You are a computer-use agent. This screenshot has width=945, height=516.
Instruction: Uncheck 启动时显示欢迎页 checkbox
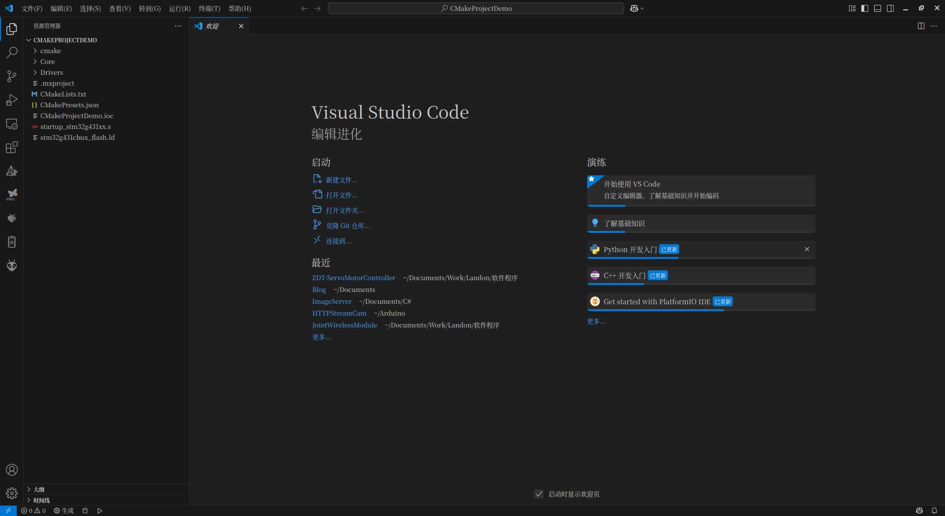click(539, 494)
